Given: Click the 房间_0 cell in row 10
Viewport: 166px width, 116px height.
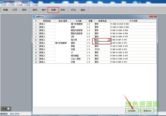Looking at the screenshot, I should 47,53.
